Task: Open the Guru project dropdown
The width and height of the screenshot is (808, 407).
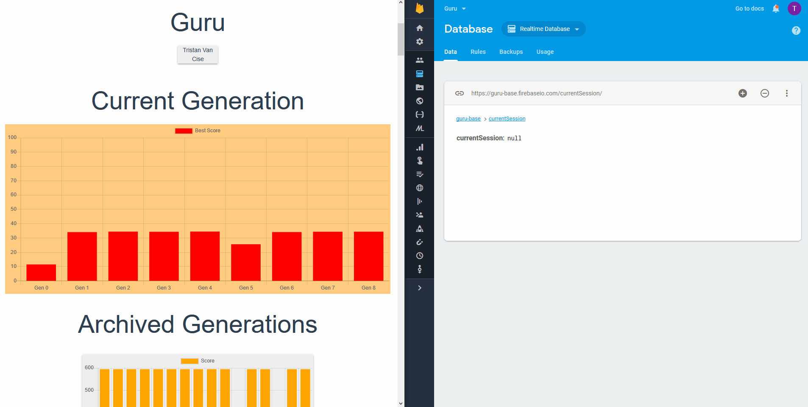Action: pos(455,8)
